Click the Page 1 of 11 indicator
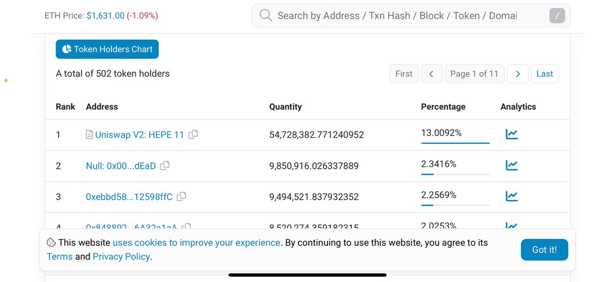Viewport: 611px width, 282px height. point(475,74)
